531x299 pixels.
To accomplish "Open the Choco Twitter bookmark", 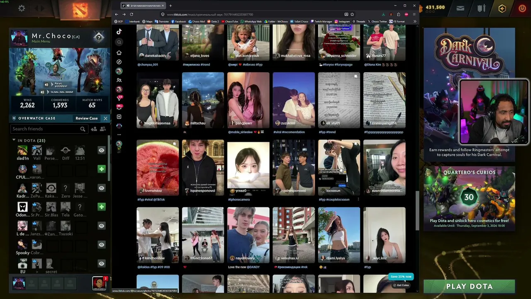I will click(x=377, y=22).
